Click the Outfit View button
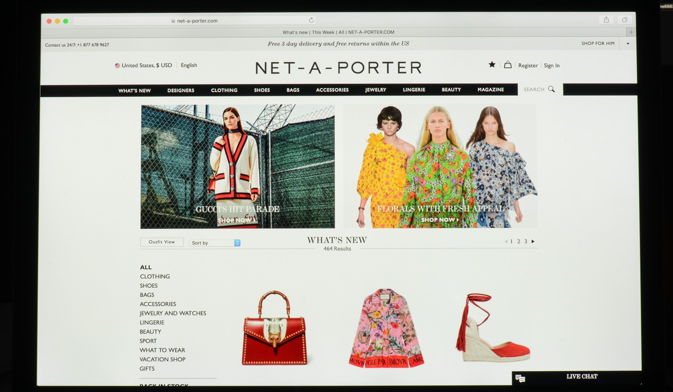The image size is (673, 392). [162, 242]
